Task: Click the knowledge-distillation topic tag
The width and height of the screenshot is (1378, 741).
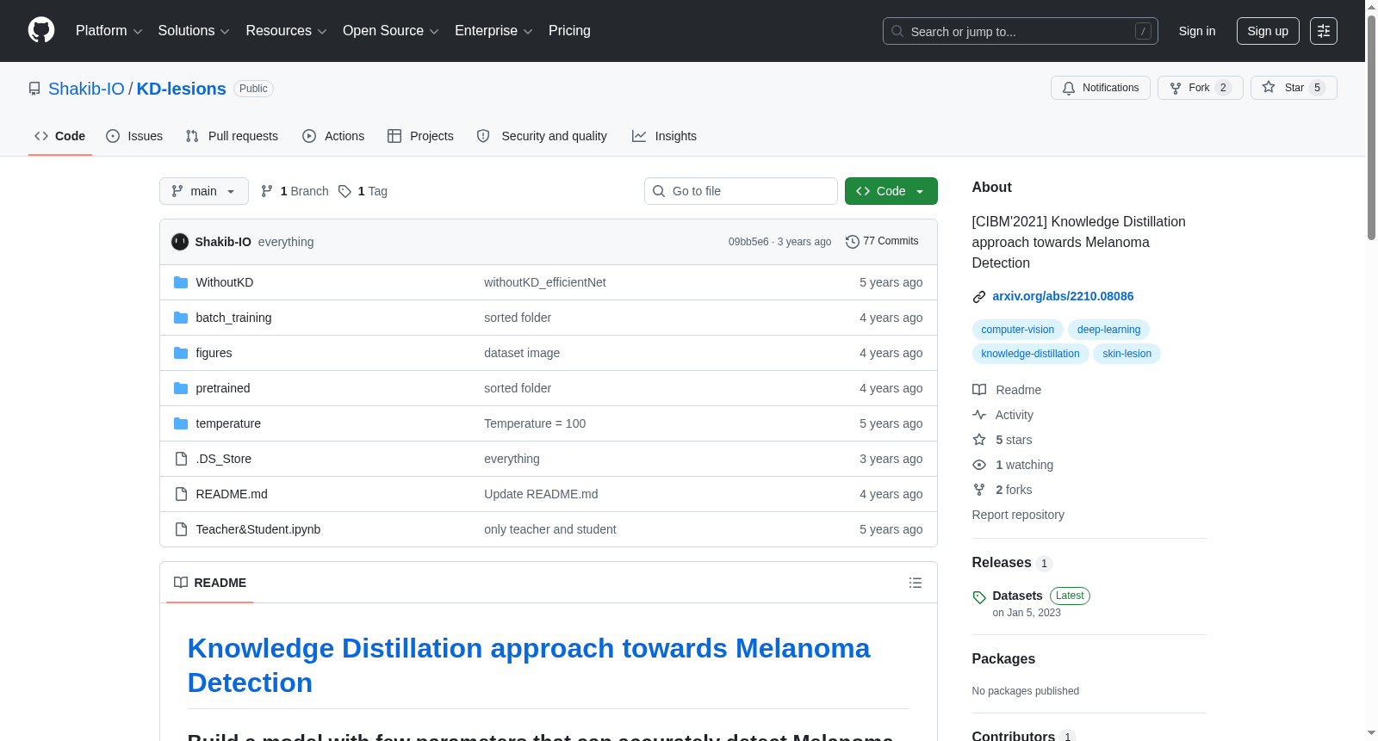Action: point(1030,354)
